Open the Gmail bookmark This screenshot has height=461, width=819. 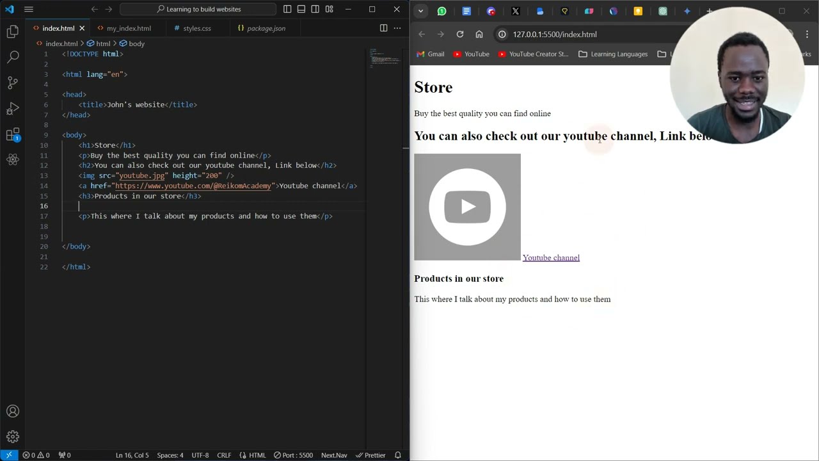430,54
